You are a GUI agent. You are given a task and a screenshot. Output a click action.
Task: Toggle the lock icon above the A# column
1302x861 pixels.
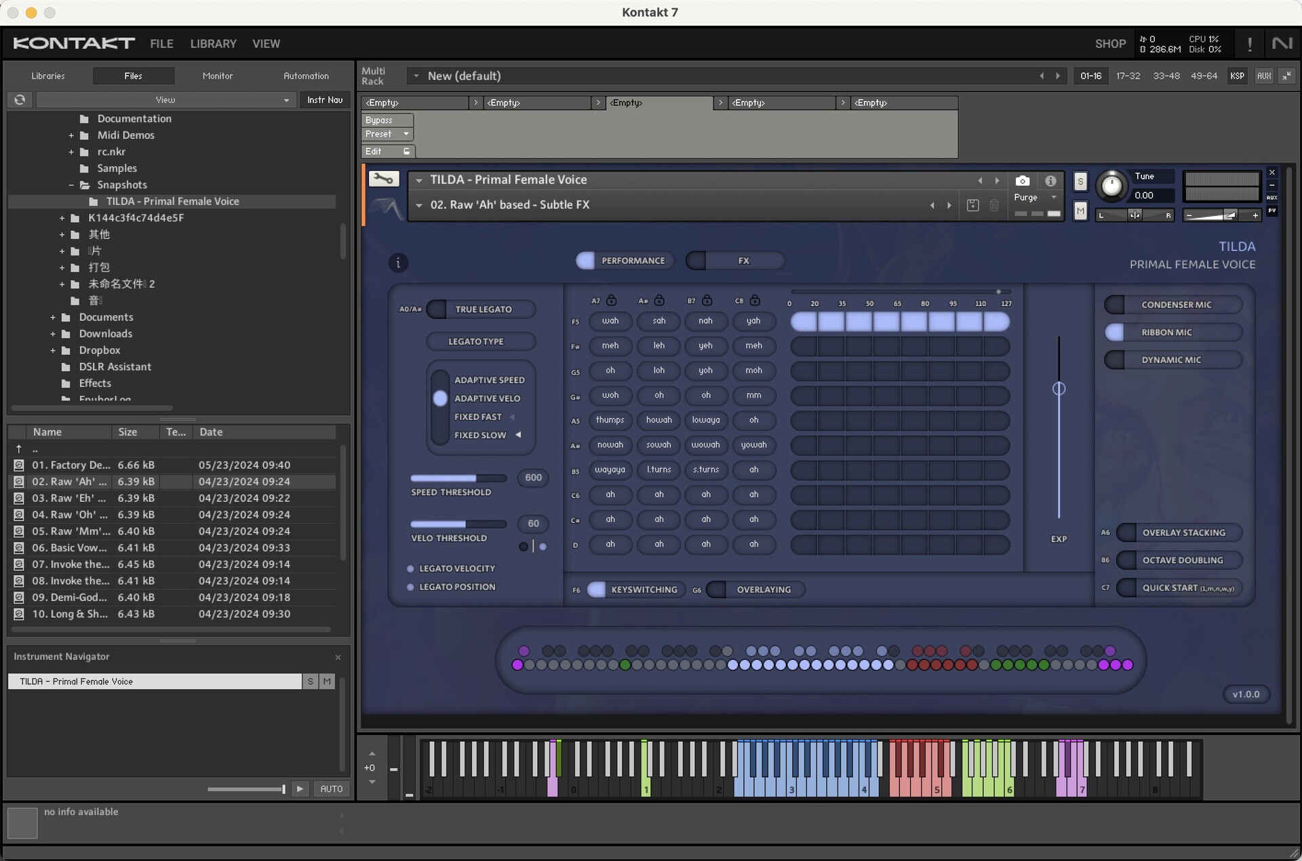(x=659, y=300)
